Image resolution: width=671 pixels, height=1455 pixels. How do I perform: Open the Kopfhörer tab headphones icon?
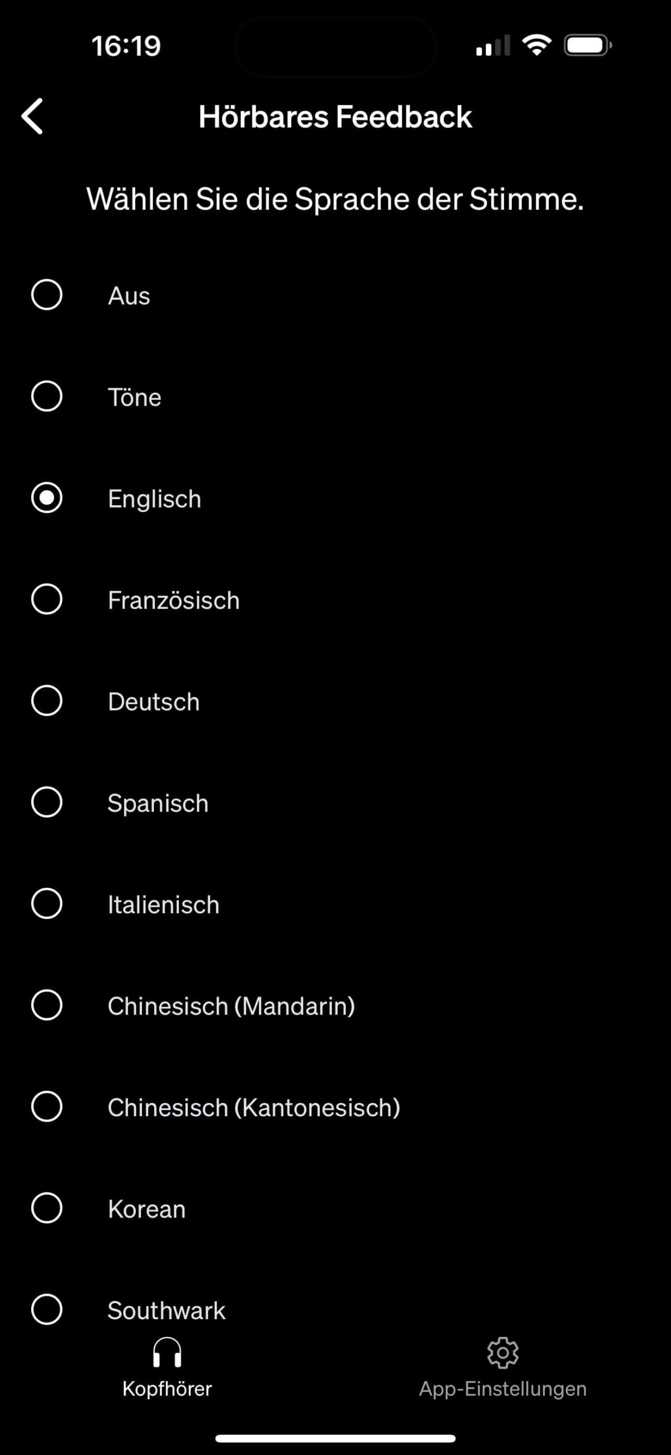(167, 1352)
